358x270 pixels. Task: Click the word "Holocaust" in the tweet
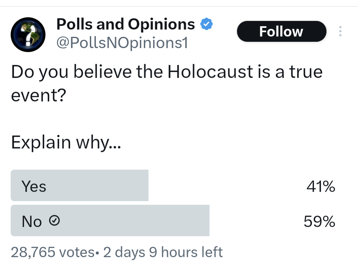click(210, 72)
